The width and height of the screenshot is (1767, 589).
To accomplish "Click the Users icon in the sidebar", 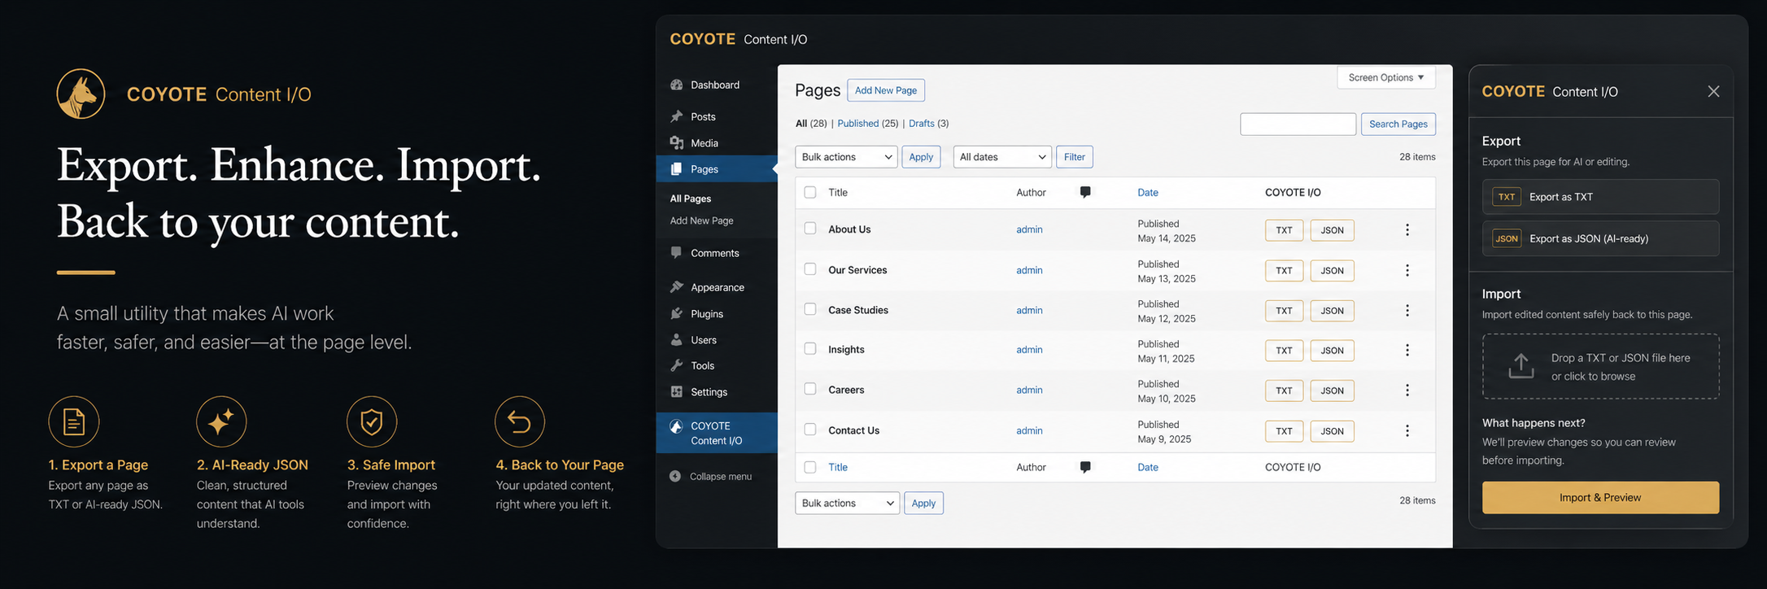I will [676, 339].
